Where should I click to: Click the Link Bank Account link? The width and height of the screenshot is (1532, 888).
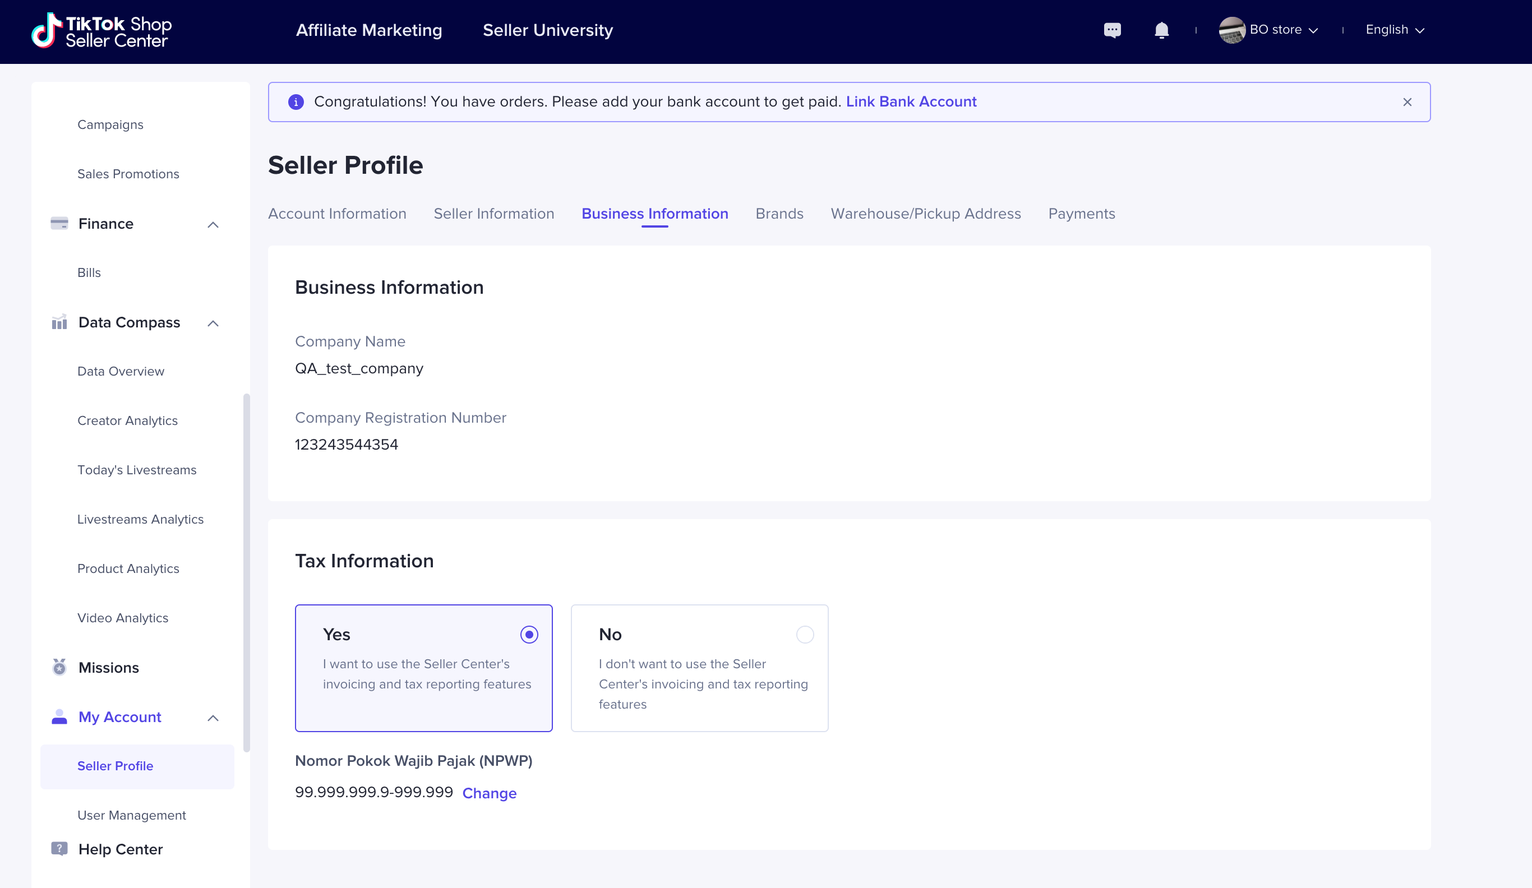[911, 101]
